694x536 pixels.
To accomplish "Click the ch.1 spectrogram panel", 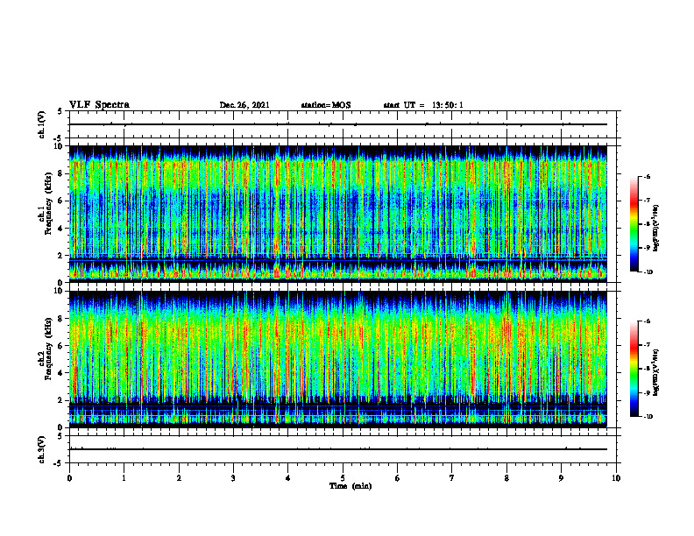I will (338, 214).
